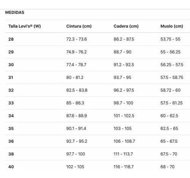The height and width of the screenshot is (178, 190).
Task: Select size 36 row label
Action: coord(11,141)
